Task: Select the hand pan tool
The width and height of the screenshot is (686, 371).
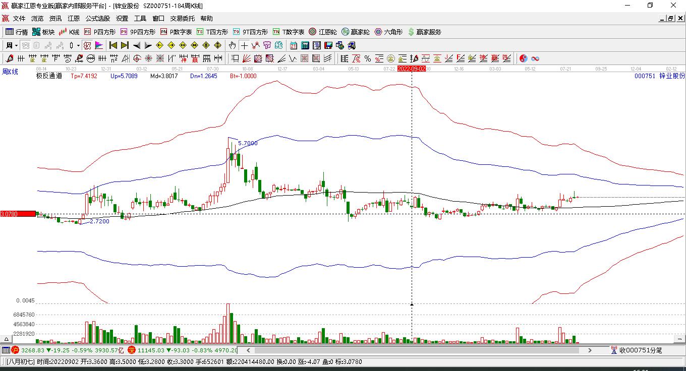Action: (232, 45)
